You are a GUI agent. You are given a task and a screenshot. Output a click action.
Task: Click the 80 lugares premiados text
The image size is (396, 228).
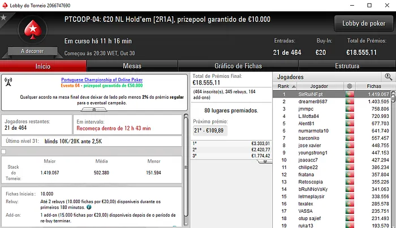231,111
